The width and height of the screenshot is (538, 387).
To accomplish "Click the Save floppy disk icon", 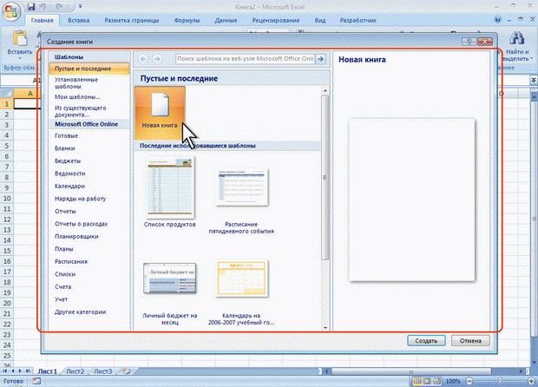I will click(31, 7).
